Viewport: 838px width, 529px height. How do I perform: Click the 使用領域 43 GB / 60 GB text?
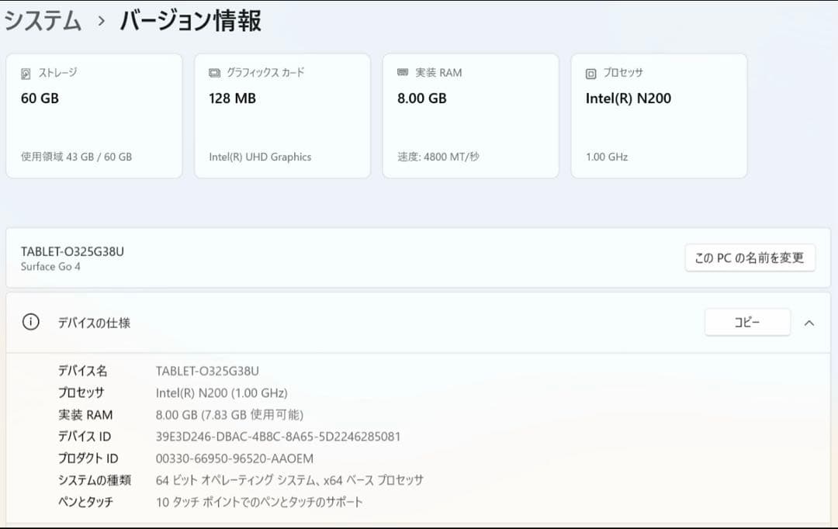77,157
